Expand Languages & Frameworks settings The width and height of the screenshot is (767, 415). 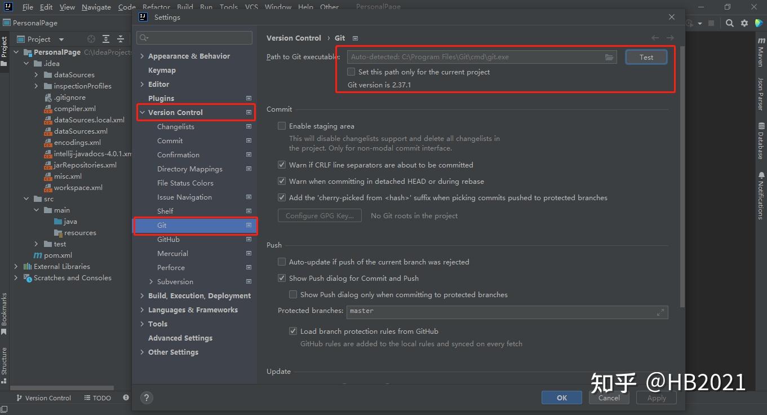coord(142,310)
